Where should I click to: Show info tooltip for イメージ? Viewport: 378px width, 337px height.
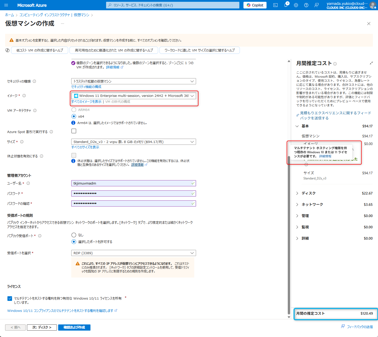[24, 96]
